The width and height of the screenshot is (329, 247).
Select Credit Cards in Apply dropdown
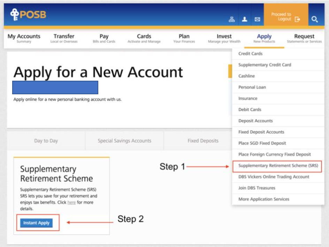pyautogui.click(x=278, y=54)
